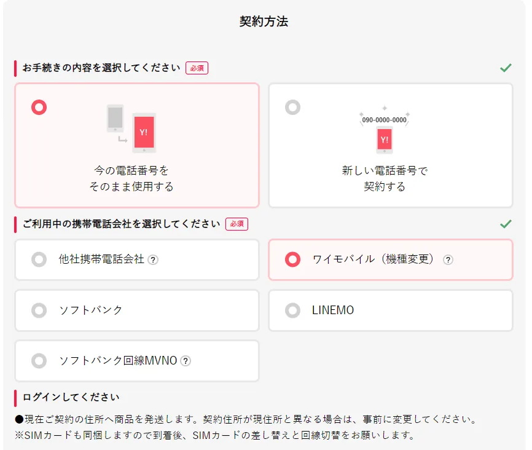The height and width of the screenshot is (450, 532).
Task: Choose ワイモバイル（機種変更） radio option
Action: (x=293, y=260)
